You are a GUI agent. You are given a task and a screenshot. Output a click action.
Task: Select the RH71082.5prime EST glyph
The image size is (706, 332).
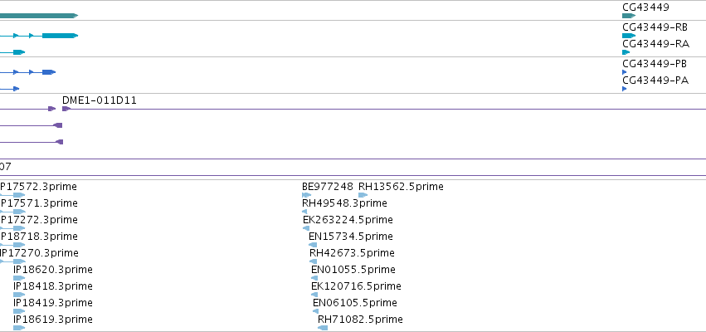(323, 328)
